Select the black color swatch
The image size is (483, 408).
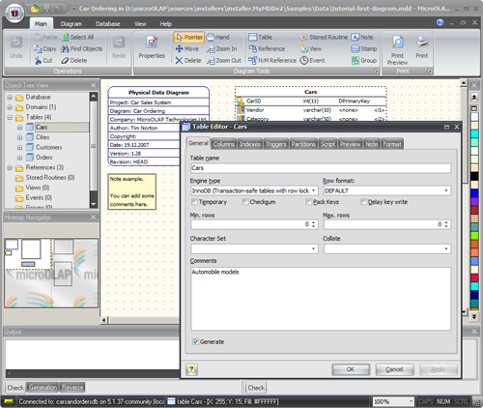pos(474,176)
